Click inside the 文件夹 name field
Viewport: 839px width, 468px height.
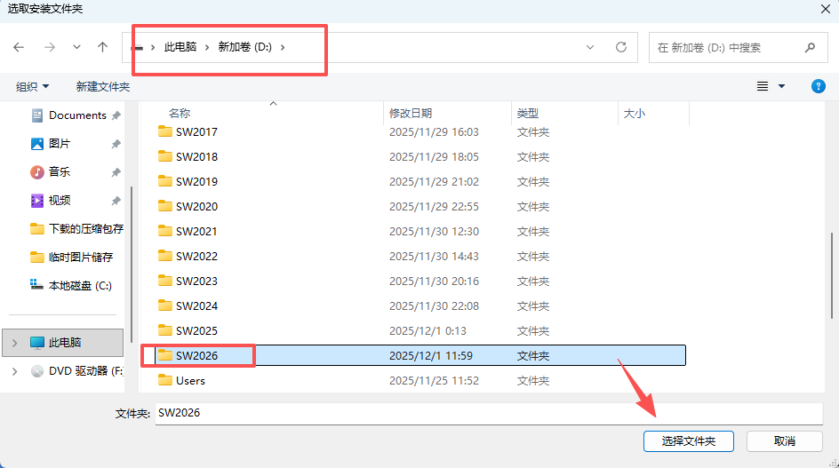tap(489, 413)
